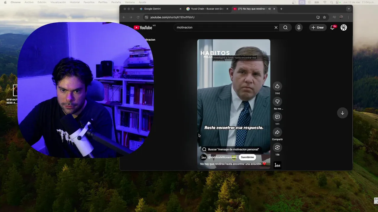Open HabitosMillonarios channel avatar on the short
The width and height of the screenshot is (378, 212).
[203, 157]
